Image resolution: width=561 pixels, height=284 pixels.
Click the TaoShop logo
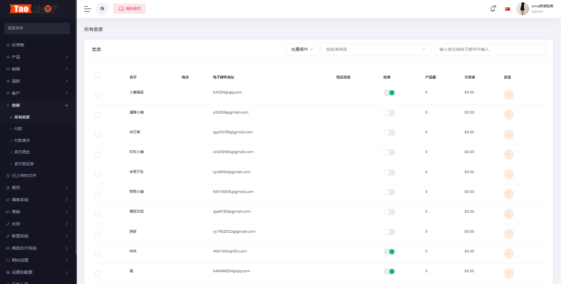click(x=33, y=9)
